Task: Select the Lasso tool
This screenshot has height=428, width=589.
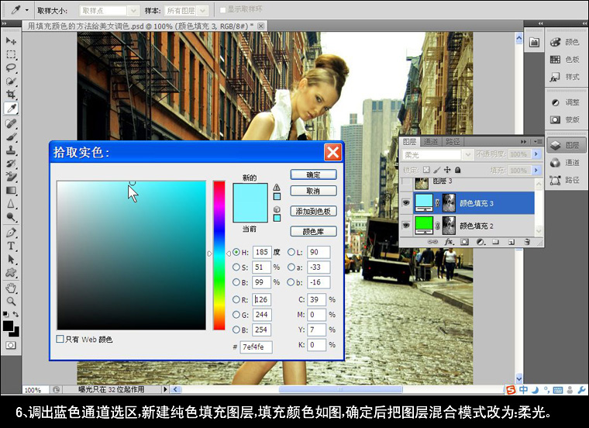Action: 11,68
